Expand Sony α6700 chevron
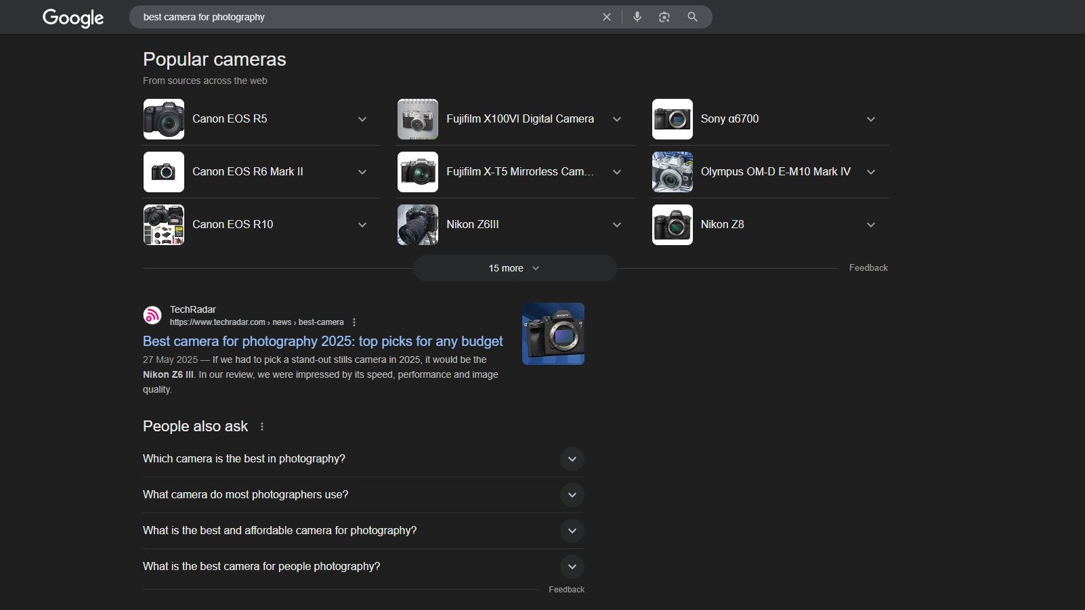The image size is (1085, 610). (871, 119)
